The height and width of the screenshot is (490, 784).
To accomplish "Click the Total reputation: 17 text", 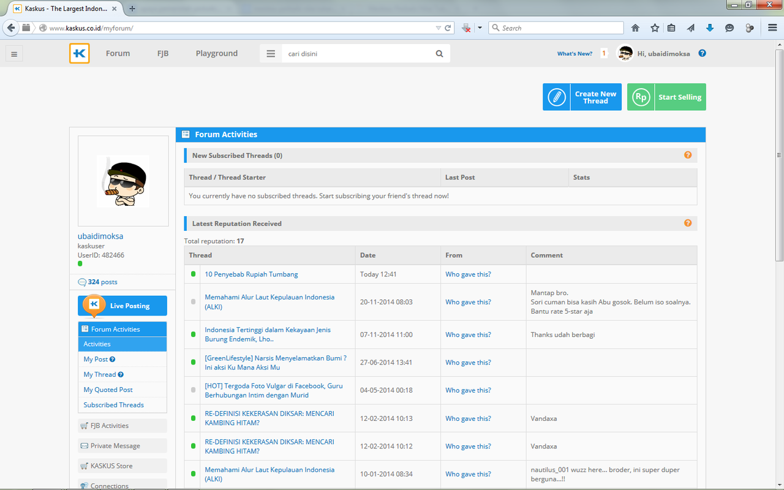I will tap(214, 241).
